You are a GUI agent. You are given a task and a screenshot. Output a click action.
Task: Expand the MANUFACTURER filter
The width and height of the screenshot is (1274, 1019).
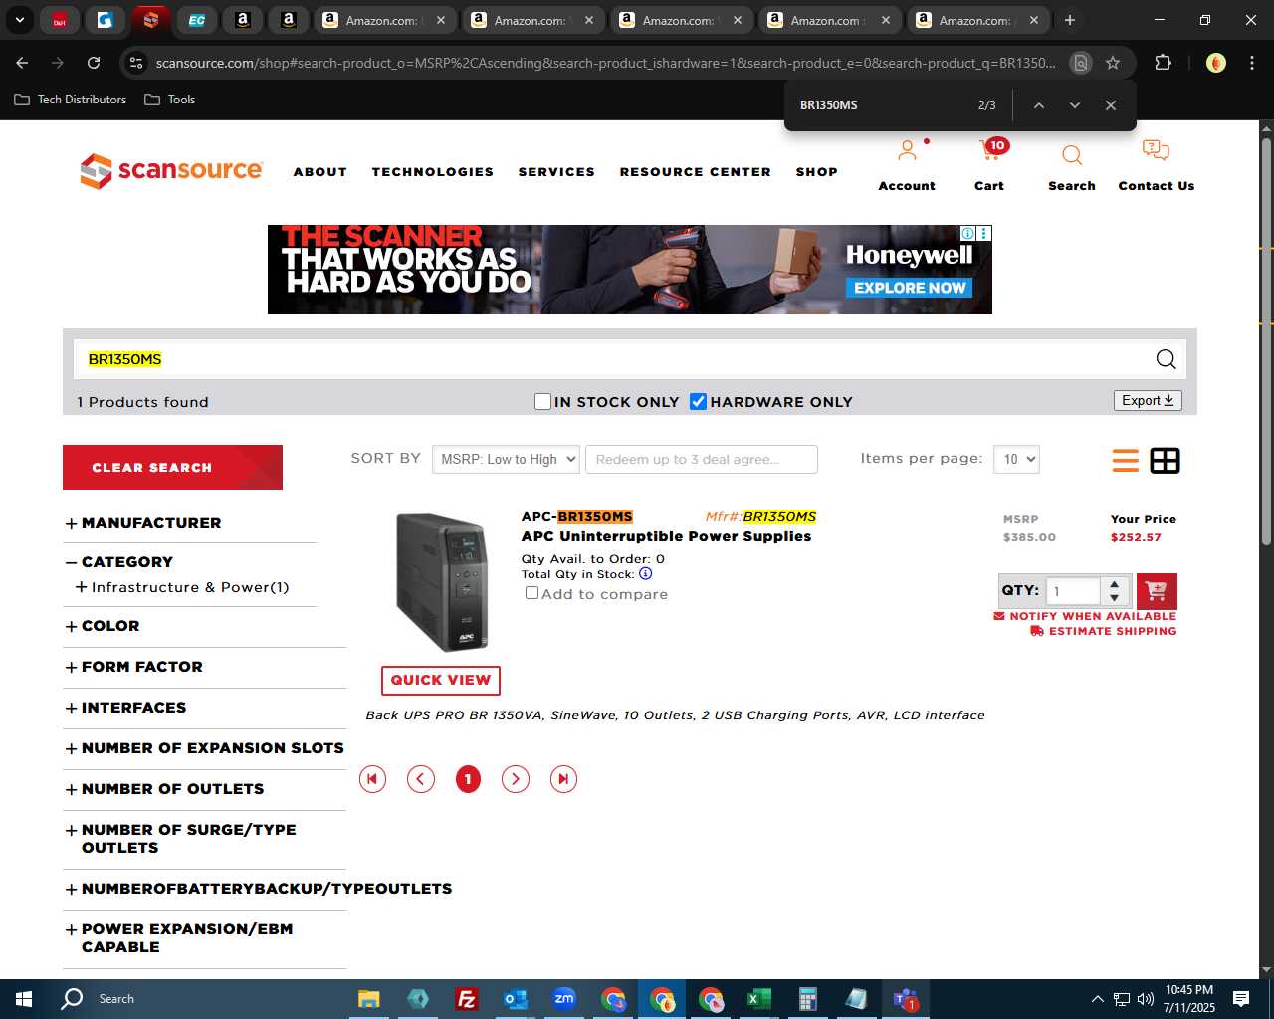143,523
